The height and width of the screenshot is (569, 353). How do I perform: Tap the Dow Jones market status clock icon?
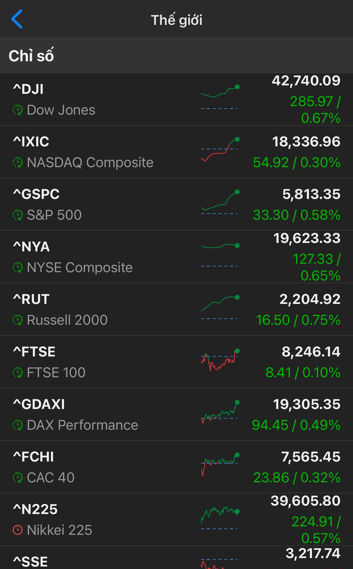click(18, 110)
